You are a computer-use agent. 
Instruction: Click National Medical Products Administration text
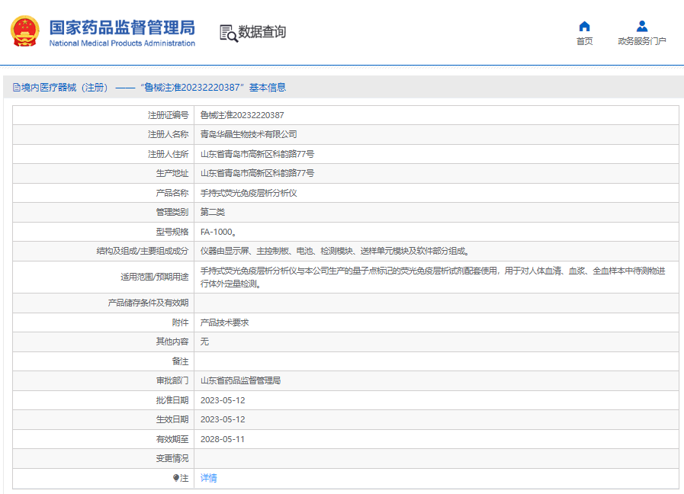tap(122, 43)
